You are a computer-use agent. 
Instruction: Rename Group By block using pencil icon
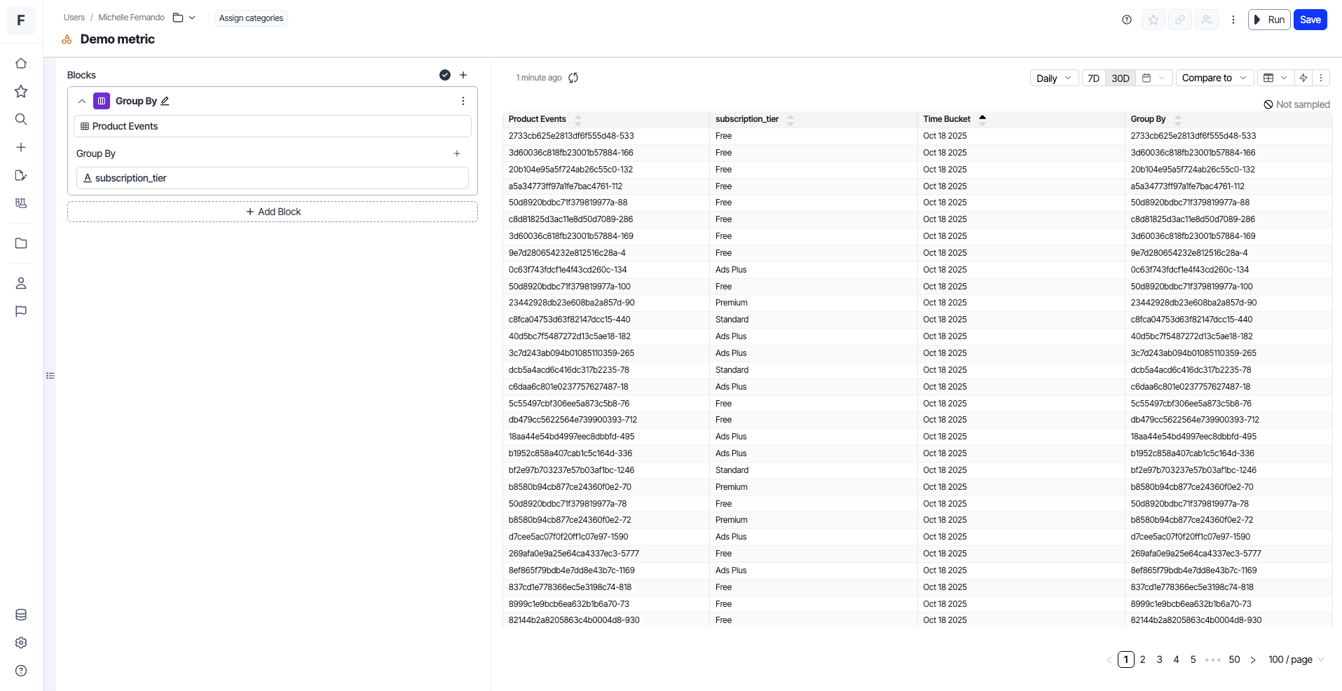coord(165,101)
